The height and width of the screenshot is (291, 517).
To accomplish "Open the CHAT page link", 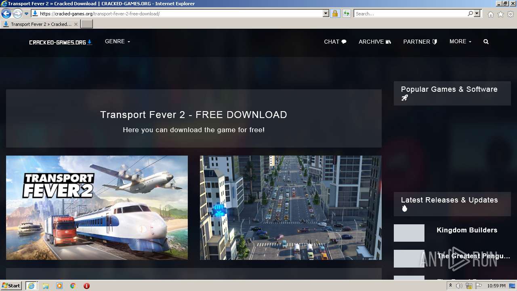I will (335, 42).
